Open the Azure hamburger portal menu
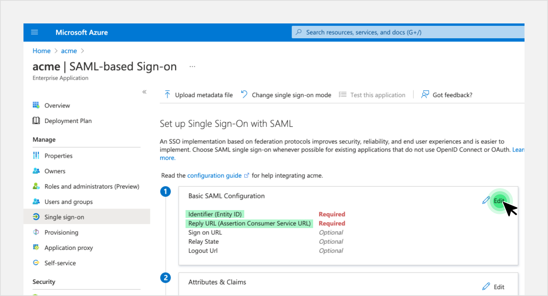 coord(34,32)
